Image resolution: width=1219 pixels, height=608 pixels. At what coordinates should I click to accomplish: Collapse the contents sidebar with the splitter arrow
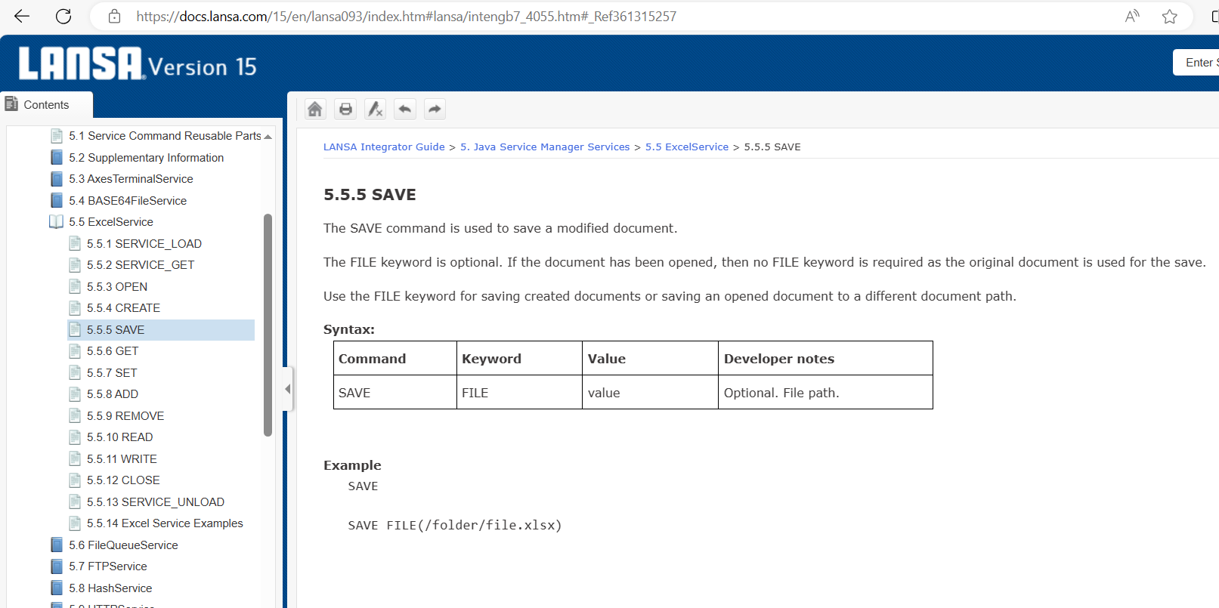(x=287, y=389)
